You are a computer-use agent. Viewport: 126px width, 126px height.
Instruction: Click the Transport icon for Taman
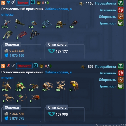(x=121, y=23)
